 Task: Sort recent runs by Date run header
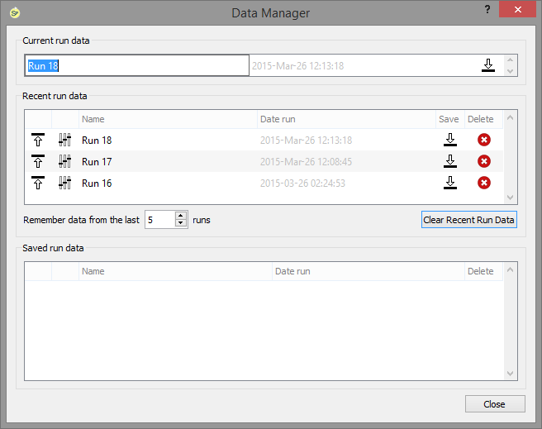346,119
